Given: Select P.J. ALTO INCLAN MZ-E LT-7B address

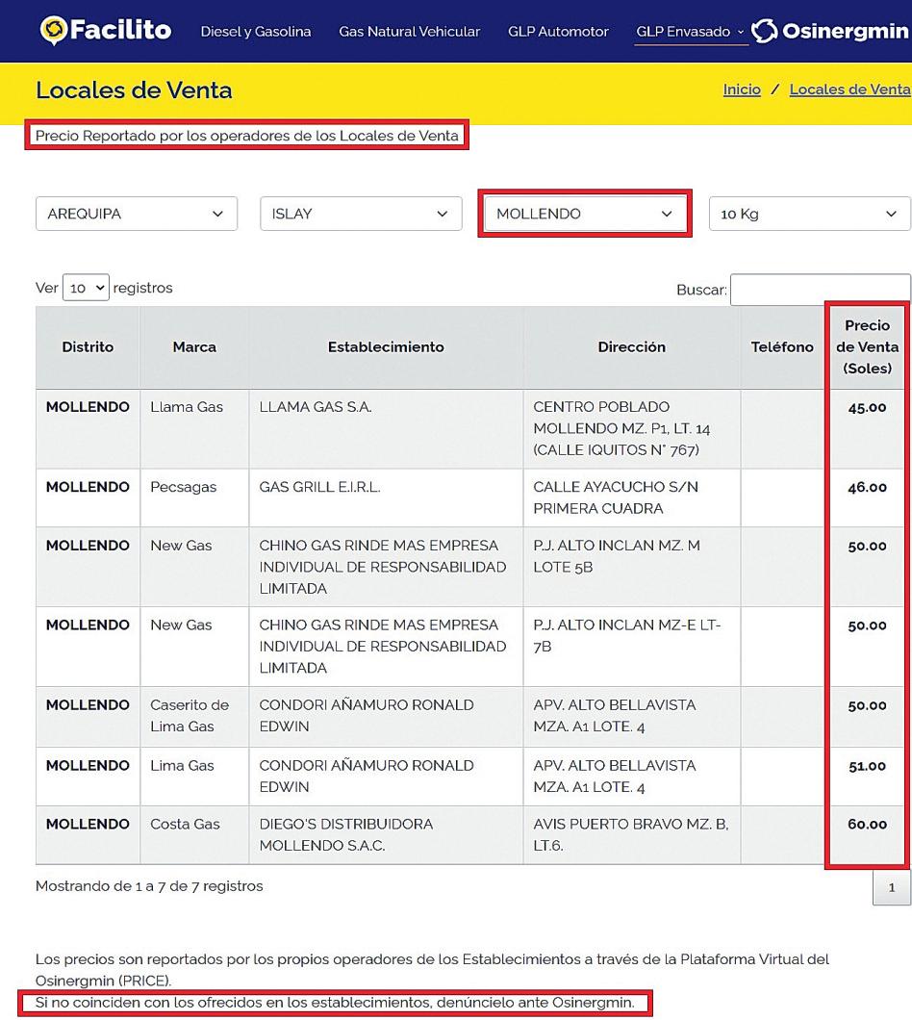Looking at the screenshot, I should click(632, 647).
